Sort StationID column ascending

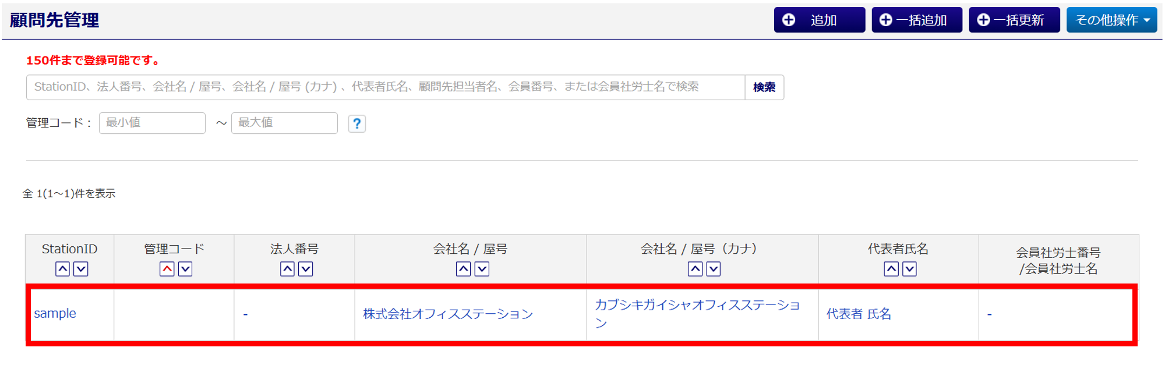pos(63,269)
